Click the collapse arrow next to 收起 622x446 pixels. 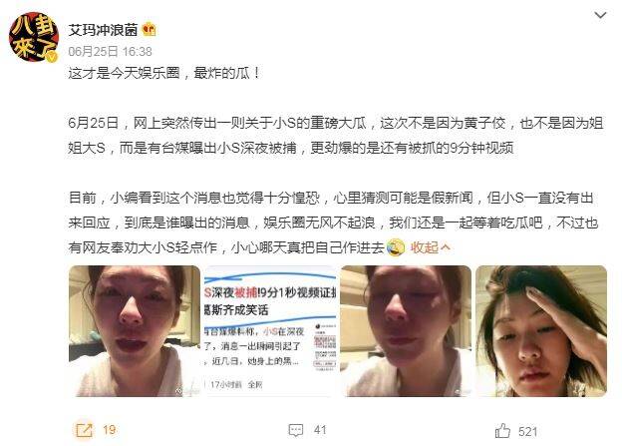point(446,247)
